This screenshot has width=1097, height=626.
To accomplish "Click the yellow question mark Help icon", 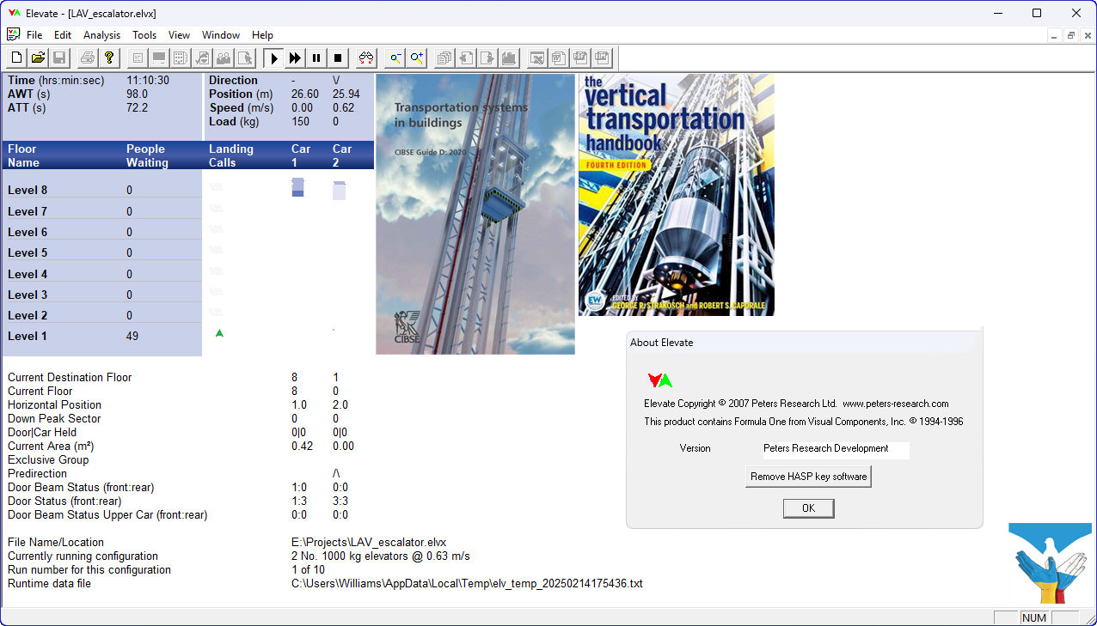I will 109,58.
